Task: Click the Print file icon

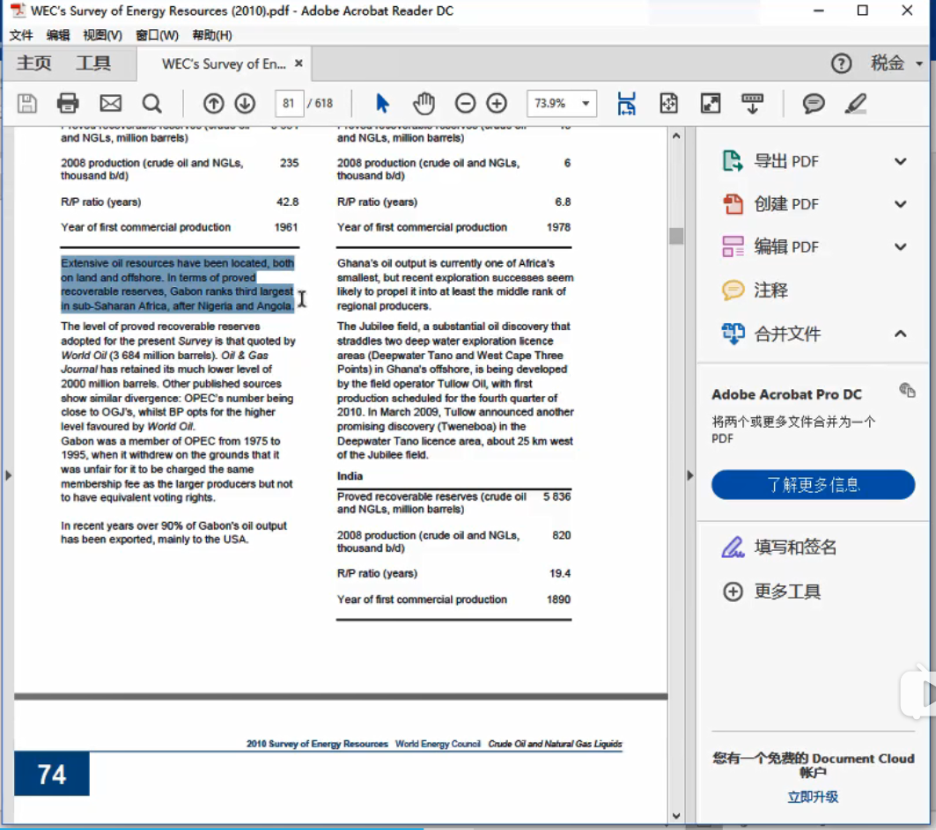Action: [x=68, y=104]
